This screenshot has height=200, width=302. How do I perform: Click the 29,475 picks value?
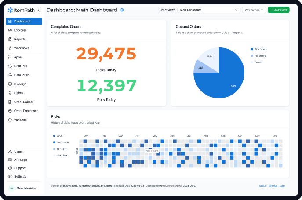[x=106, y=54]
